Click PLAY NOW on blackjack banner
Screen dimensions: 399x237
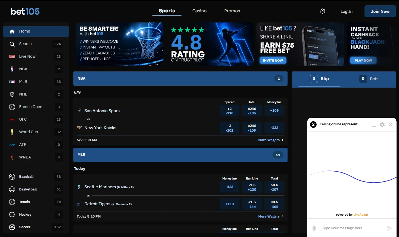(x=363, y=60)
